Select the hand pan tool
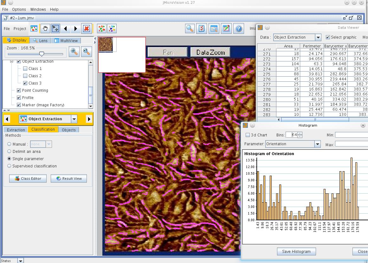Screen dimensions: 368x263 click(45, 28)
